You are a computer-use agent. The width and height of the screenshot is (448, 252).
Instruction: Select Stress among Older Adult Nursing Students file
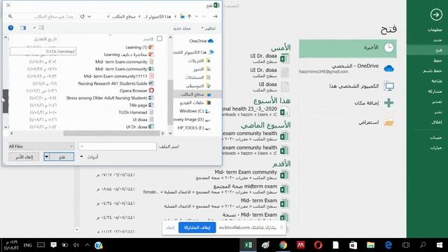point(110,98)
